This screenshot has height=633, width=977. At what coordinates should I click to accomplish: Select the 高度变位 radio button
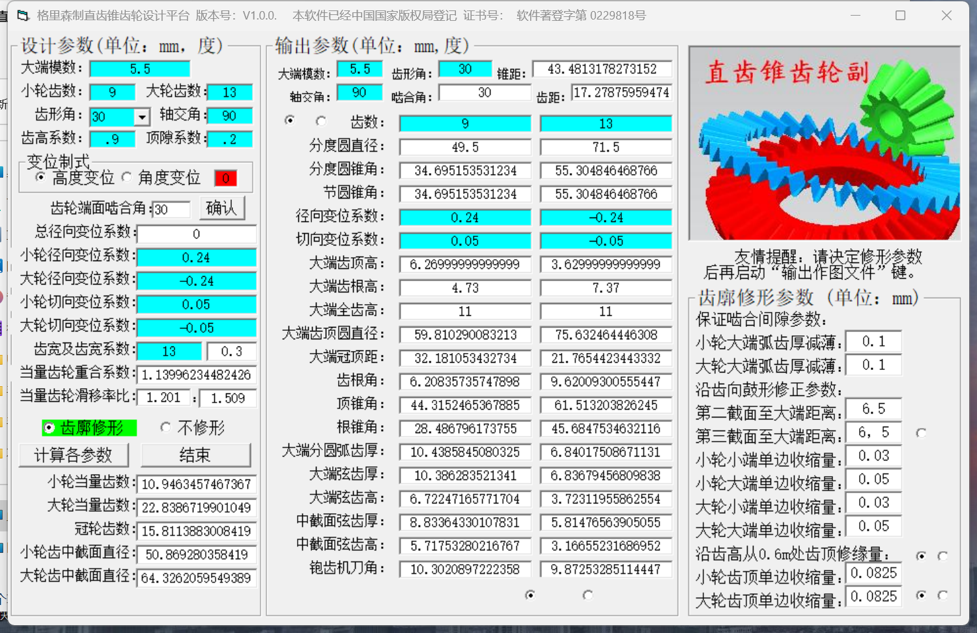pos(40,177)
